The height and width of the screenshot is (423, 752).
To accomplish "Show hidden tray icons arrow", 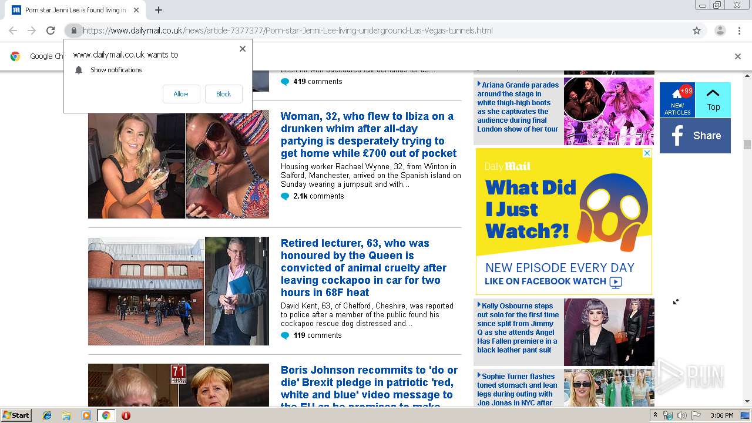I will 656,415.
